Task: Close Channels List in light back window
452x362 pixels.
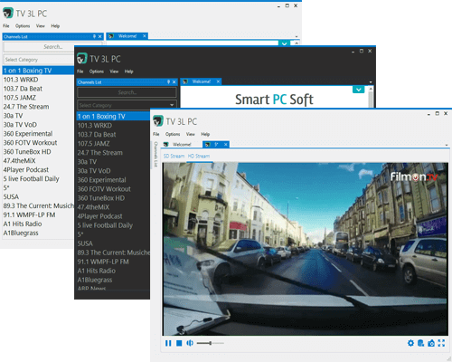Action: (100, 36)
